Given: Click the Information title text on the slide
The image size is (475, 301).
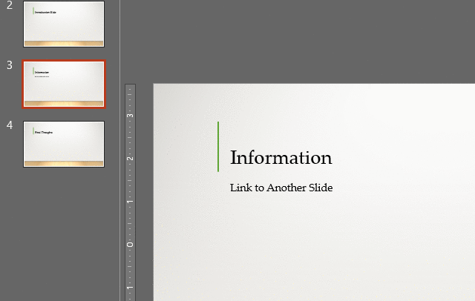Looking at the screenshot, I should click(x=281, y=158).
